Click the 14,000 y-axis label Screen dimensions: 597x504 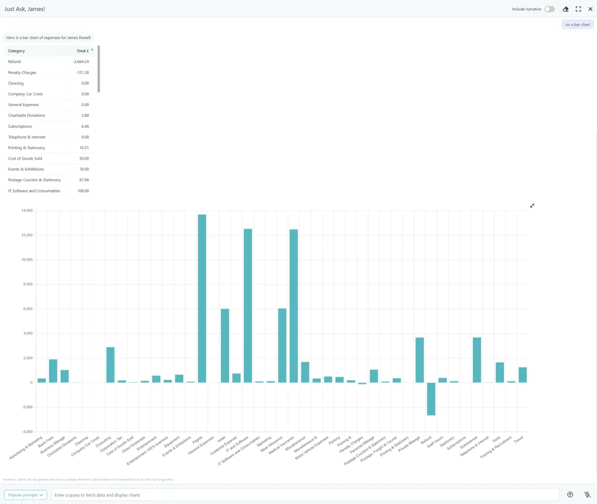point(27,210)
